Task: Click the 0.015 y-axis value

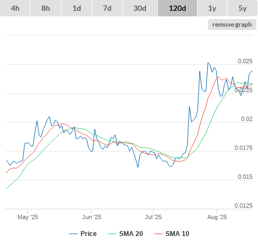Action: 245,177
